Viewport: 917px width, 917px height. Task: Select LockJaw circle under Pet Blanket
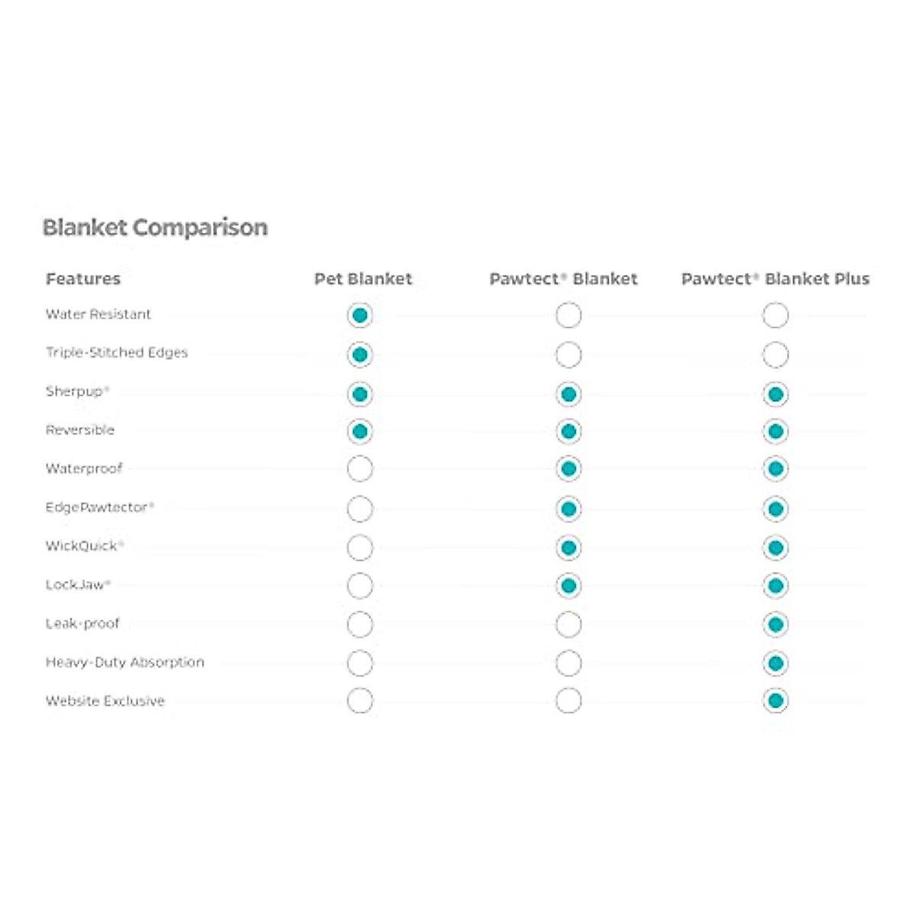coord(360,586)
